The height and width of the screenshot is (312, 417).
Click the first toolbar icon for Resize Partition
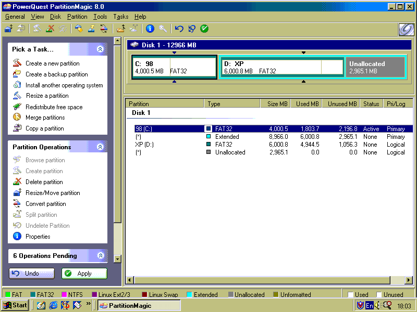[9, 29]
